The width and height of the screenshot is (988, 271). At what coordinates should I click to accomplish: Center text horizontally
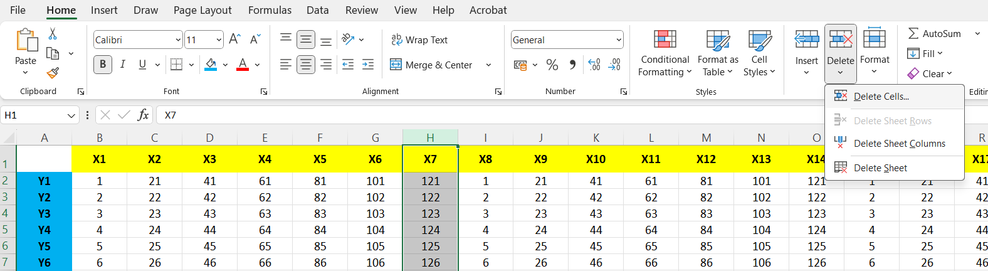(x=306, y=65)
